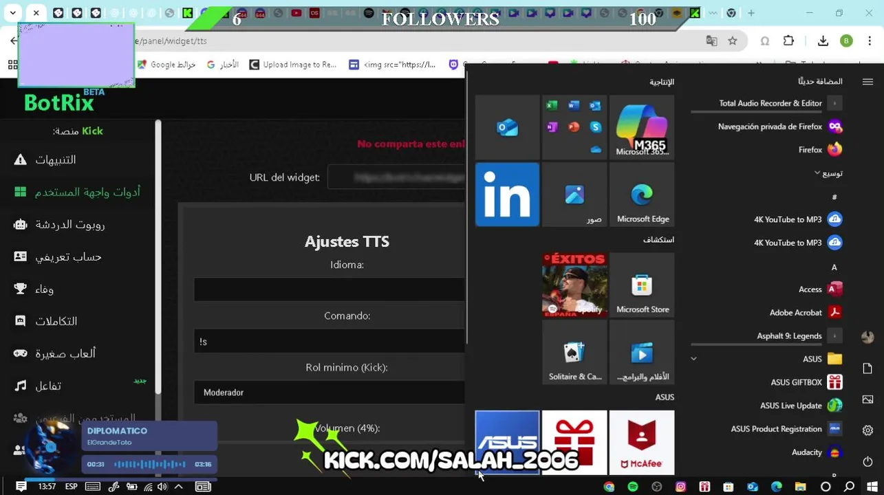Open the Alerts (التنبيهات) warning icon in BotRix sidebar
The height and width of the screenshot is (495, 884).
(21, 159)
